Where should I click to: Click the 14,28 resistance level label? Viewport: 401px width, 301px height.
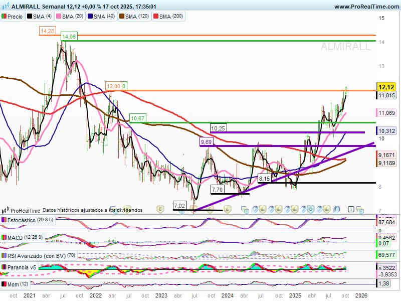(47, 31)
